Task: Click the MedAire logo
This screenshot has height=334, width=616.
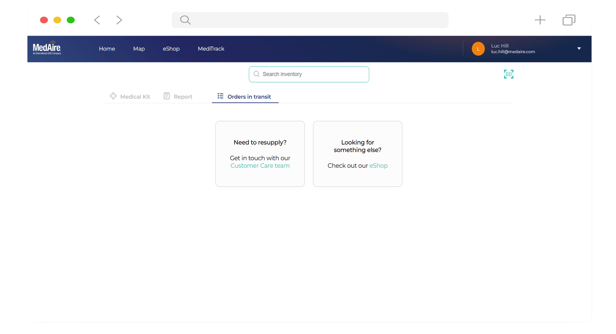Action: [x=47, y=48]
